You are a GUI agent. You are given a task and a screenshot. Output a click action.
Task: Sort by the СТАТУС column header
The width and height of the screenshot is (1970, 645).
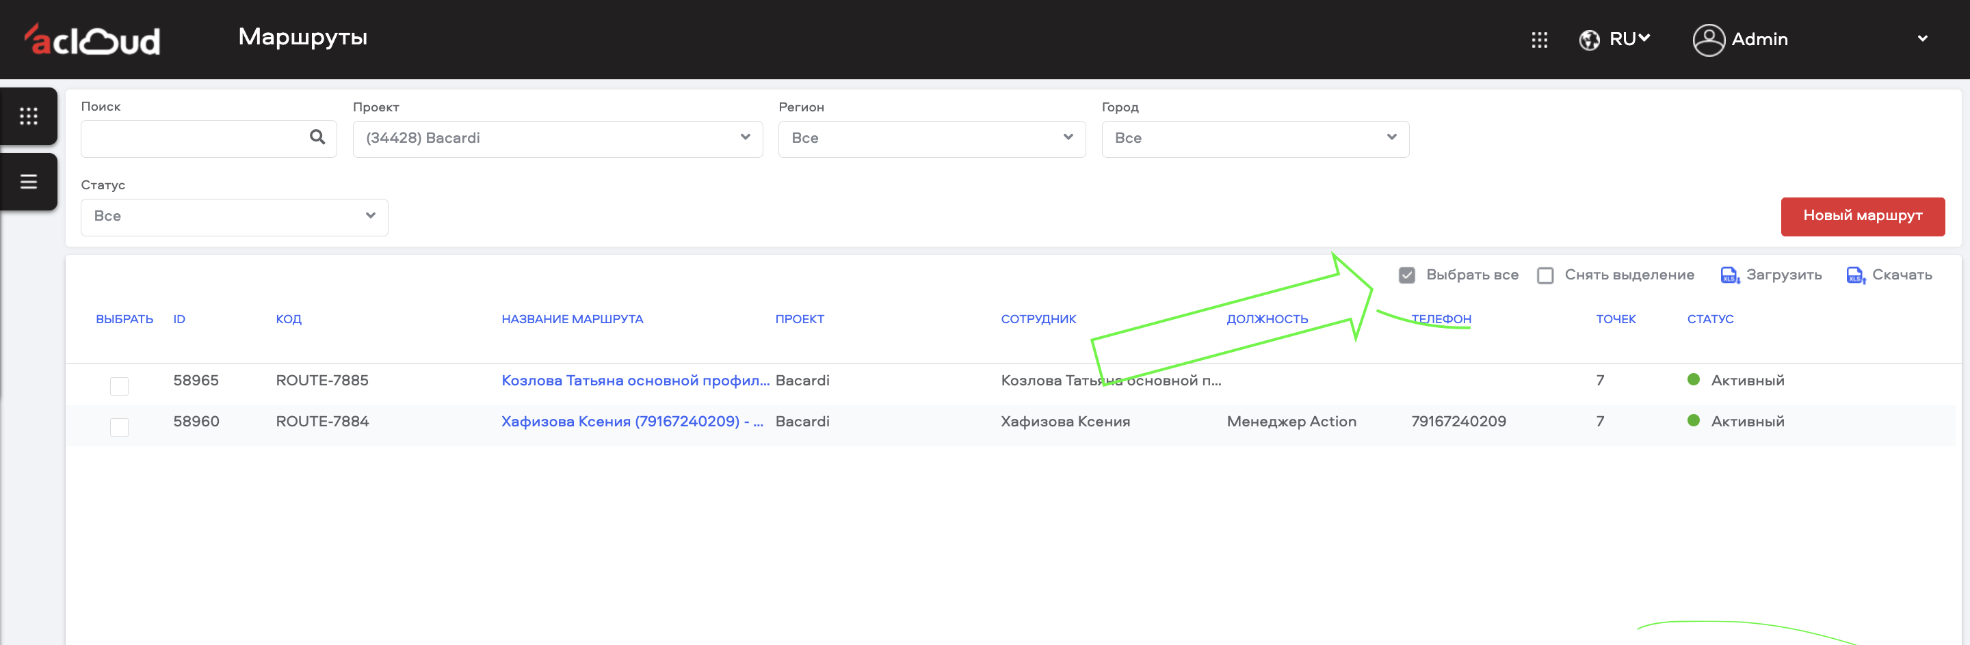click(1710, 320)
